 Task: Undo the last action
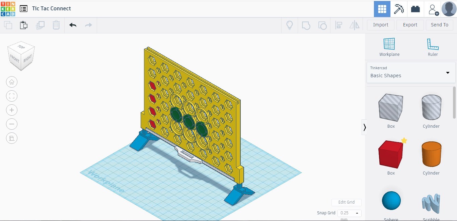coord(73,25)
